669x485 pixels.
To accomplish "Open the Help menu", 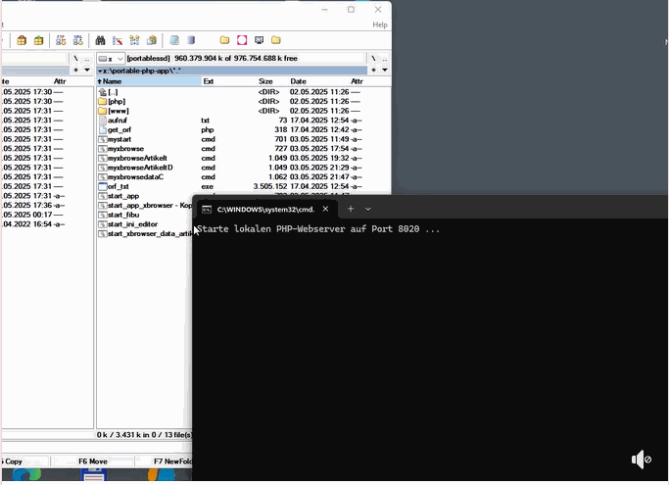I will click(x=379, y=24).
